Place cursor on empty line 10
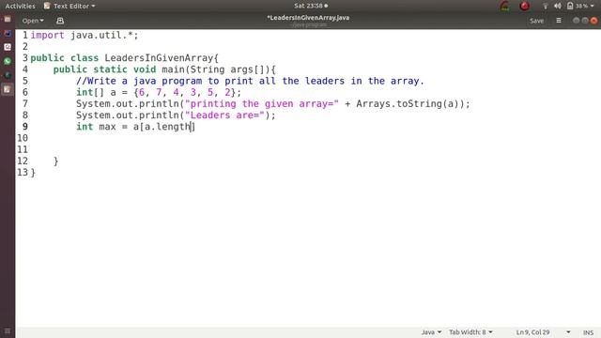Screen dimensions: 601x338 (307, 138)
